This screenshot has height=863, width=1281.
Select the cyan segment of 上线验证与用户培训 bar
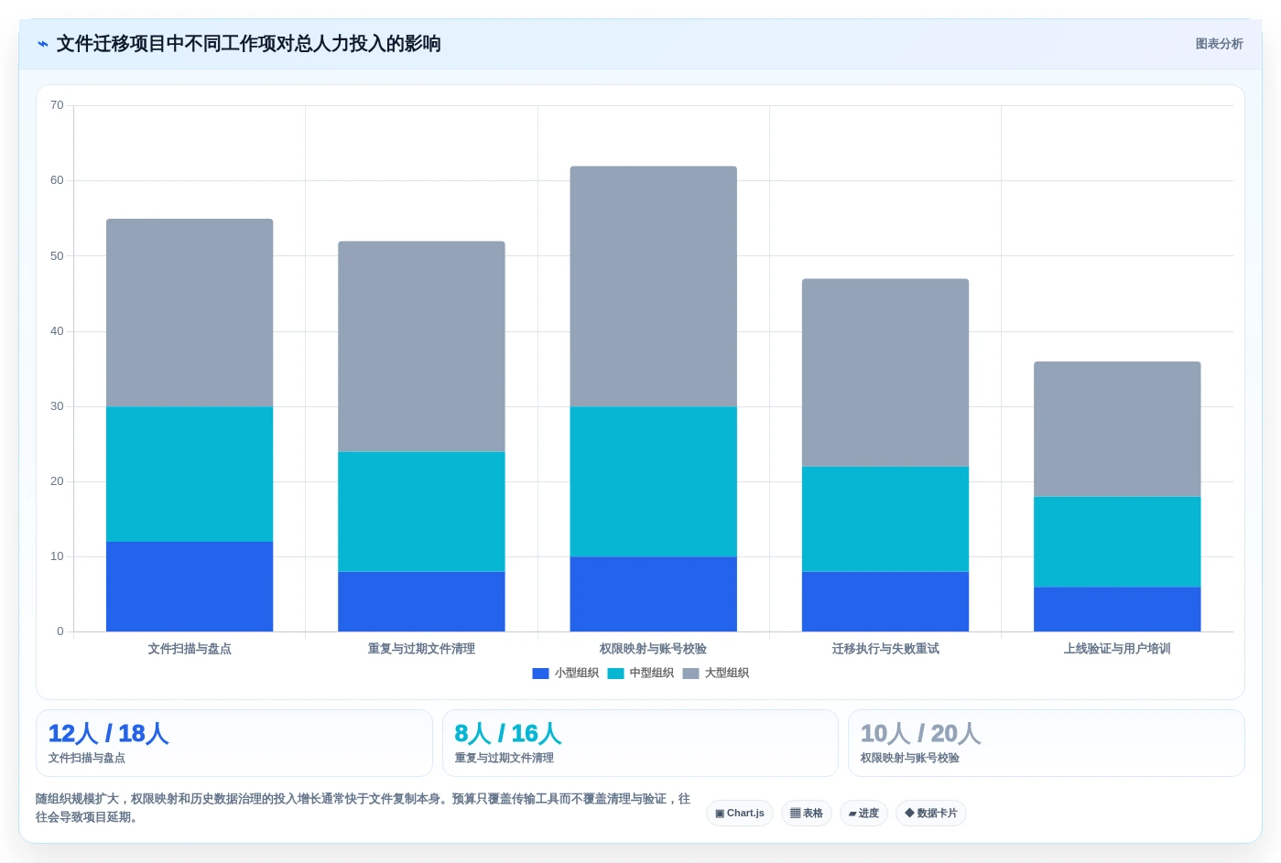[1117, 542]
